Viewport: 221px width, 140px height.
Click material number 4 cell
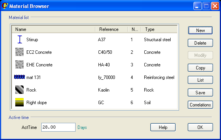(132, 77)
